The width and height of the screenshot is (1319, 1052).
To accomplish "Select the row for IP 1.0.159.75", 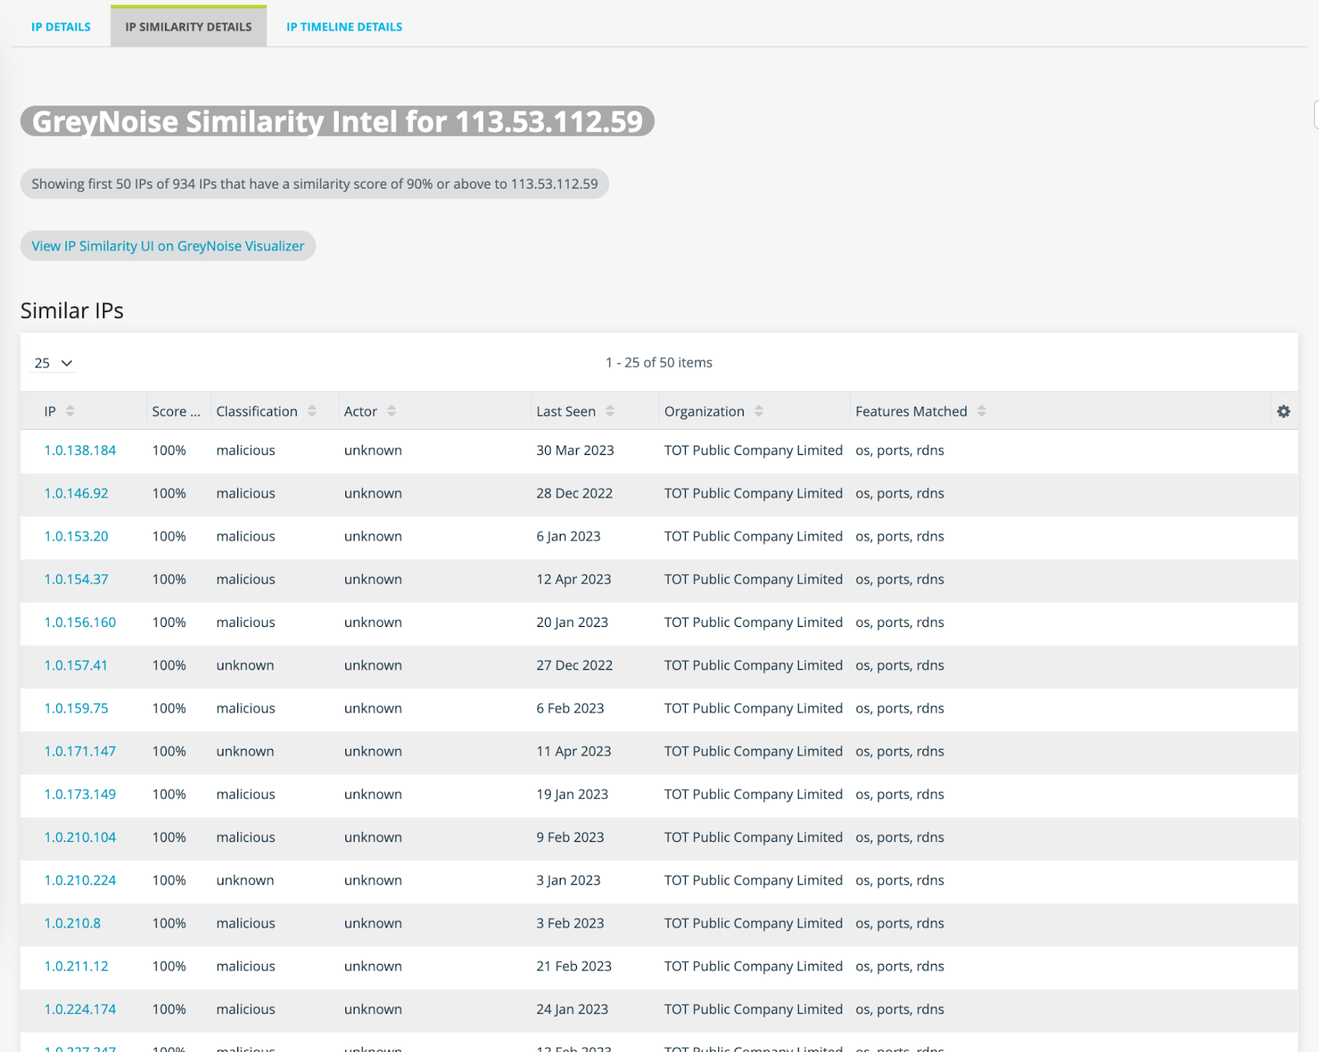I will pos(75,708).
